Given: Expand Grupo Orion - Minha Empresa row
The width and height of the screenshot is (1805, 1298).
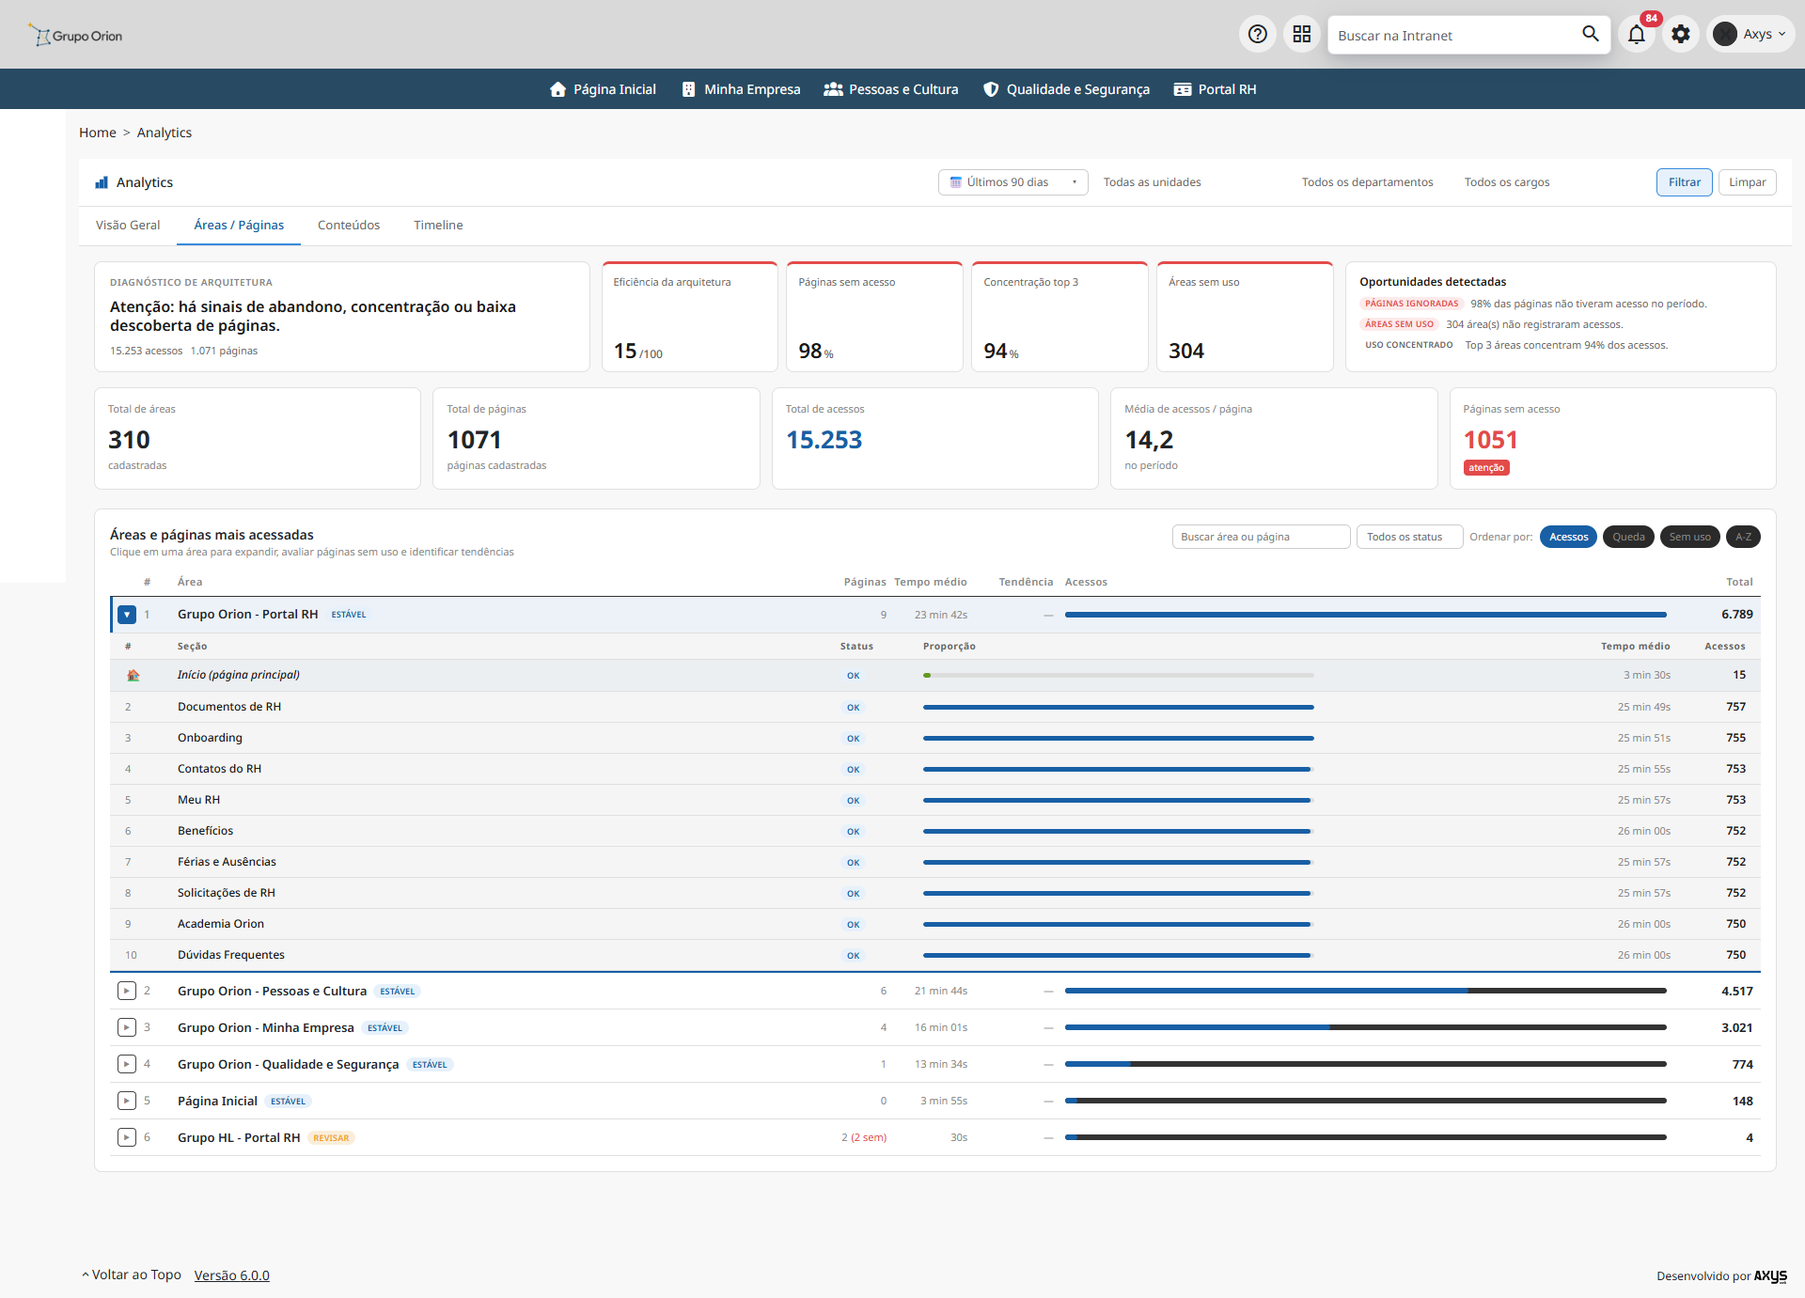Looking at the screenshot, I should click(x=127, y=1027).
